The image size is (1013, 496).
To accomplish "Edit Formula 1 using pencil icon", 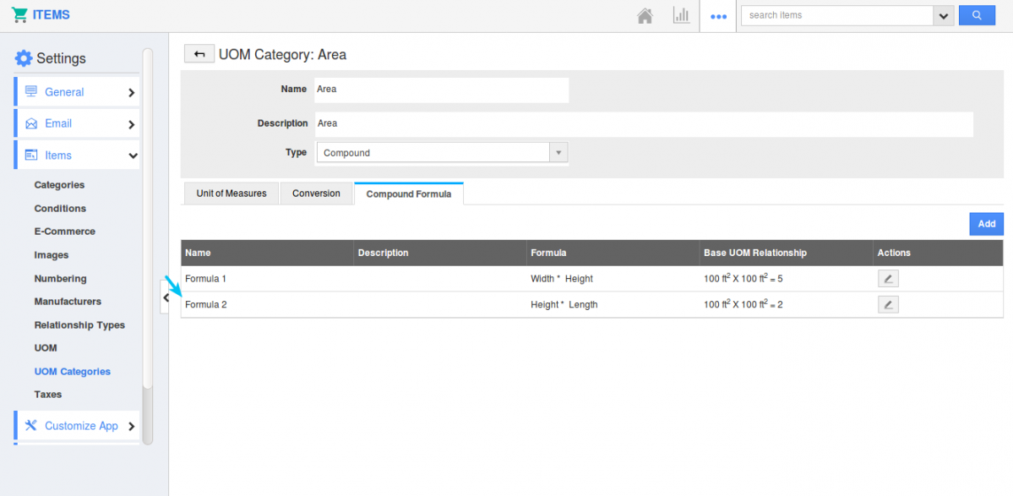I will click(887, 279).
